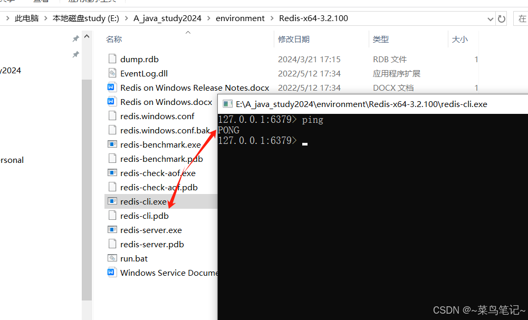
Task: Navigate to environment breadcrumb folder
Action: (240, 18)
